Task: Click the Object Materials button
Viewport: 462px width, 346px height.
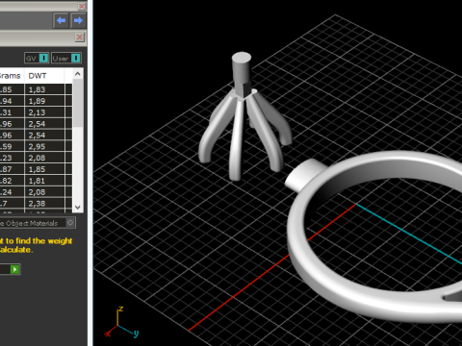Action: point(38,223)
